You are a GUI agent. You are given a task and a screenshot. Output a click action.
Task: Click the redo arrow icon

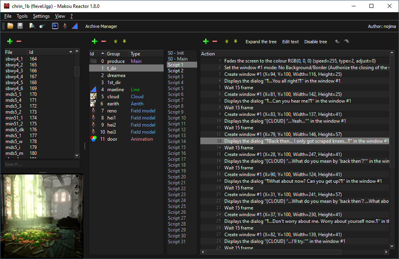pyautogui.click(x=347, y=41)
